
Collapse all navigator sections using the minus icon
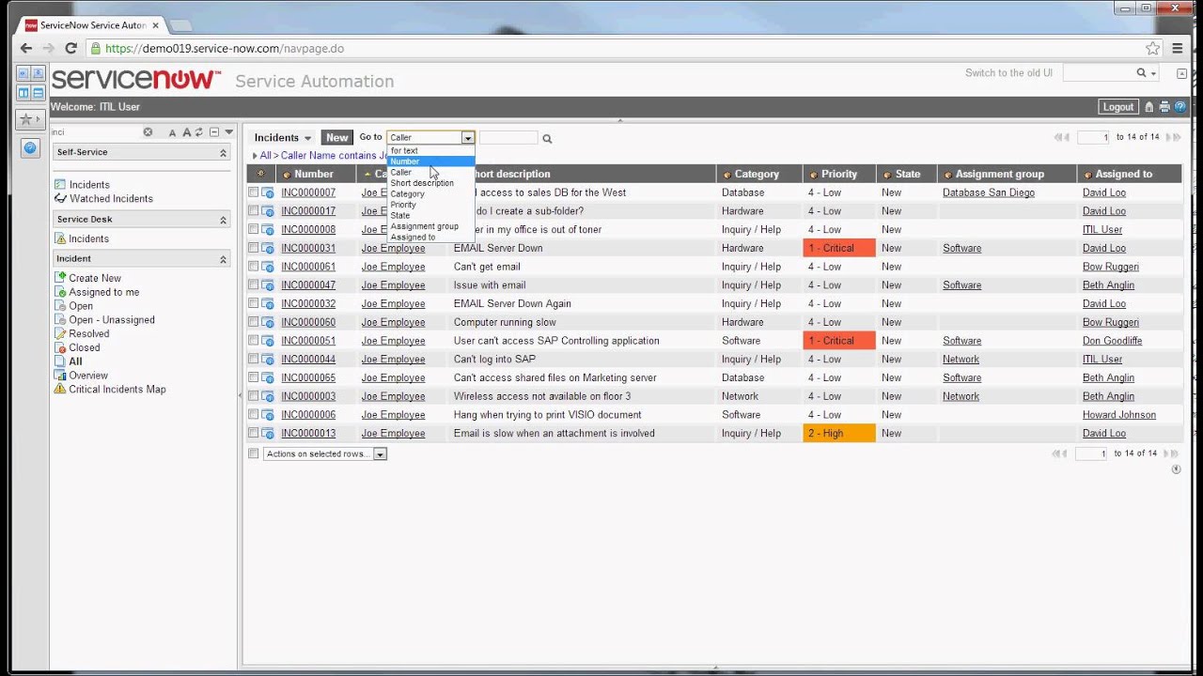214,132
